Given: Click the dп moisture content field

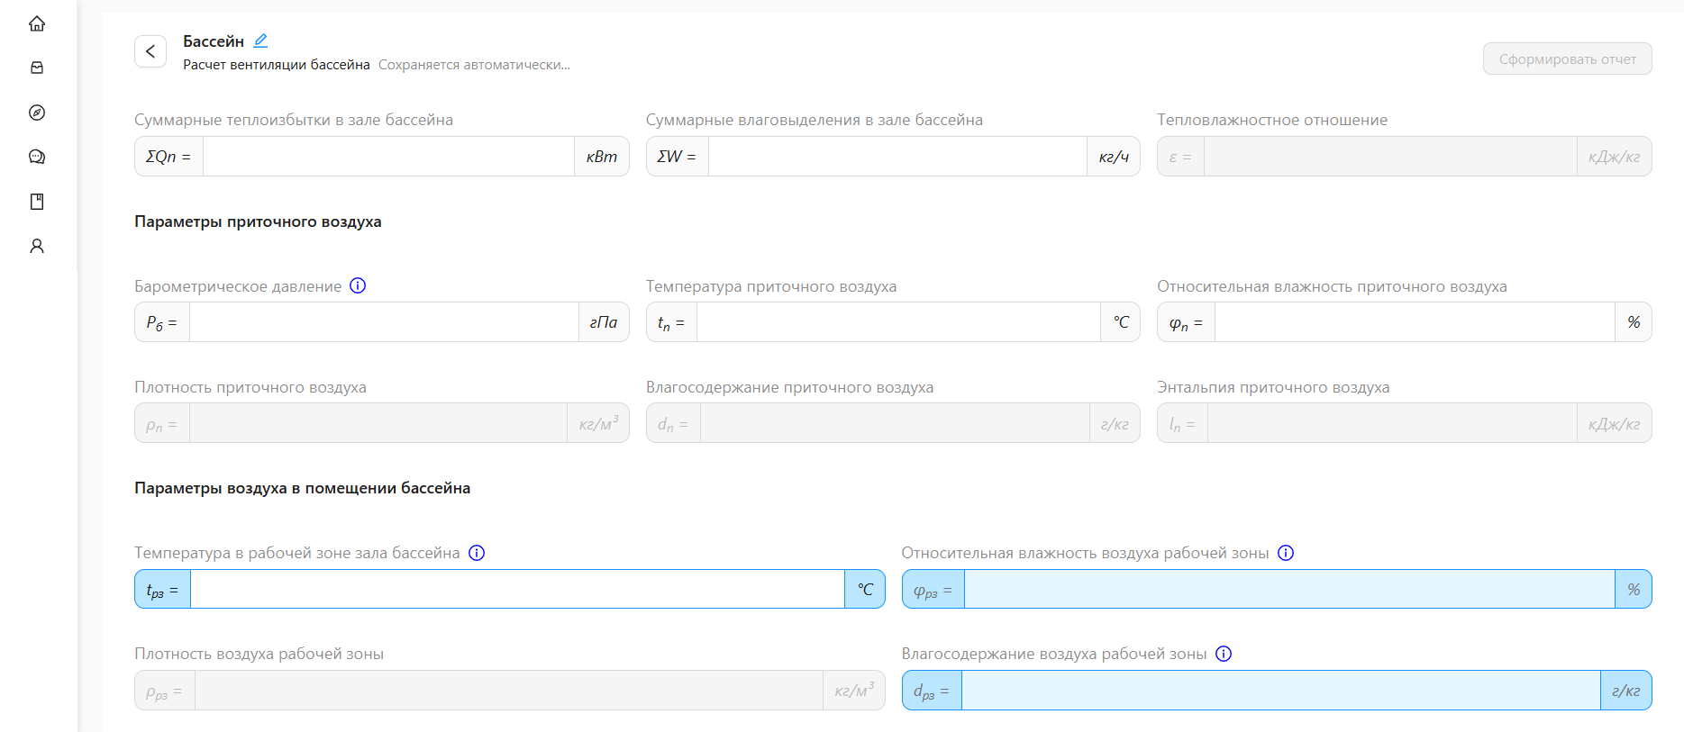Looking at the screenshot, I should coord(895,423).
